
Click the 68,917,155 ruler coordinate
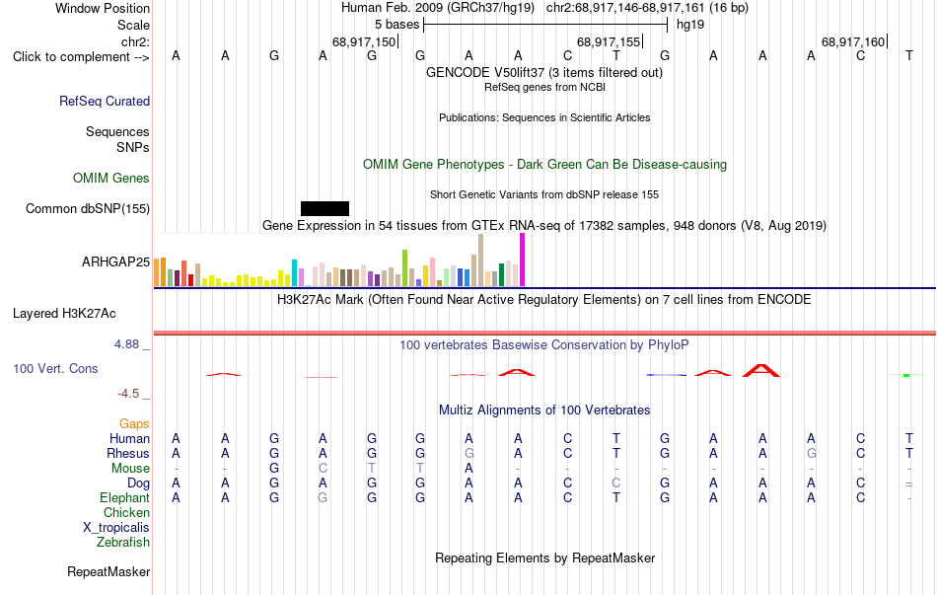[x=609, y=41]
